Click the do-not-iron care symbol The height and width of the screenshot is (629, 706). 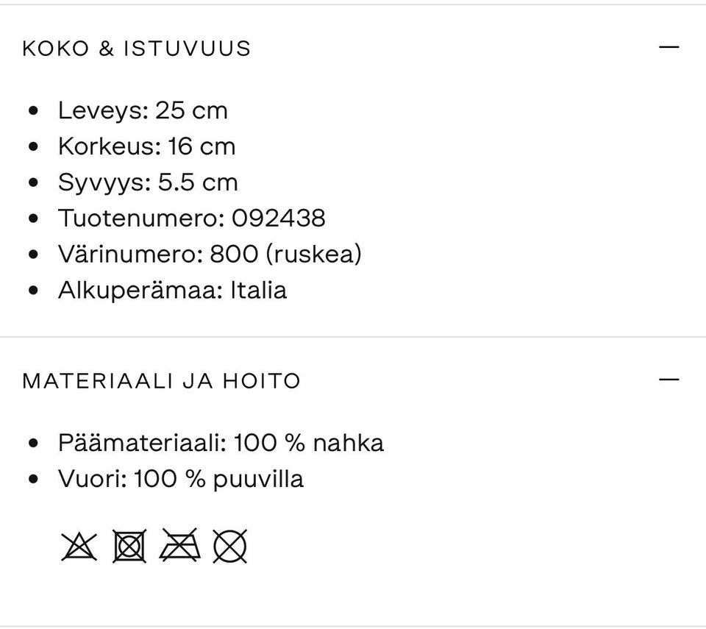pyautogui.click(x=180, y=546)
